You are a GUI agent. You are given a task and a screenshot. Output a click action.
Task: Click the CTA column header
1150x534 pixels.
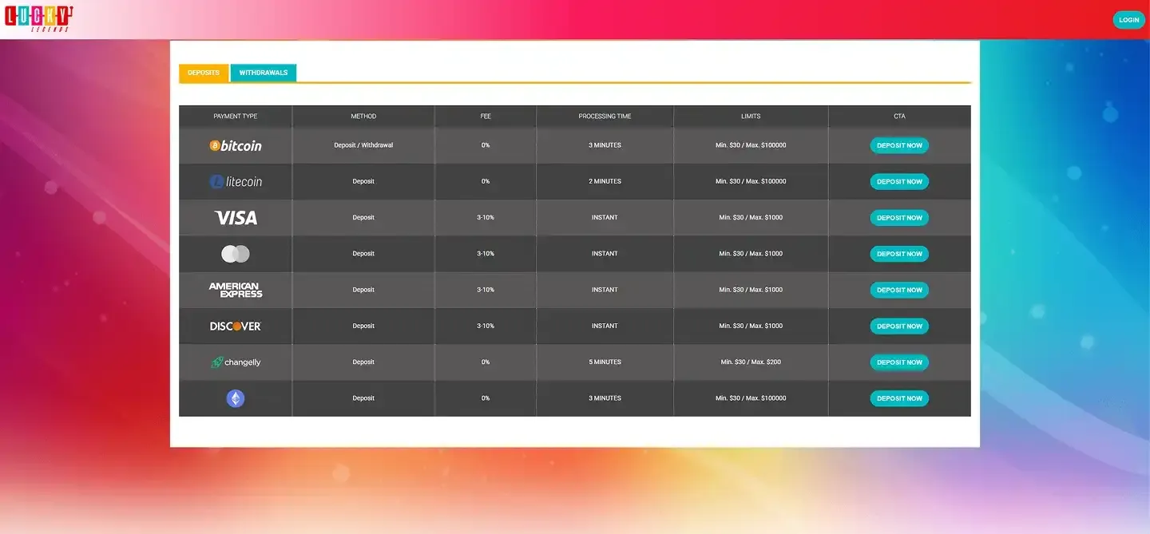tap(899, 117)
